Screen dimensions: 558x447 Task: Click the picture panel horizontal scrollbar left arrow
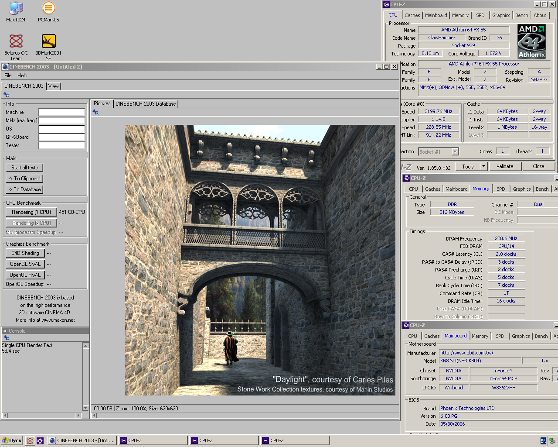coord(94,415)
